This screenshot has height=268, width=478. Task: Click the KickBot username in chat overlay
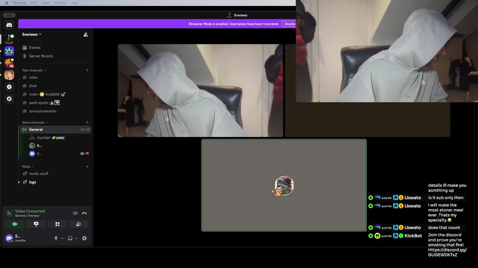click(x=413, y=236)
